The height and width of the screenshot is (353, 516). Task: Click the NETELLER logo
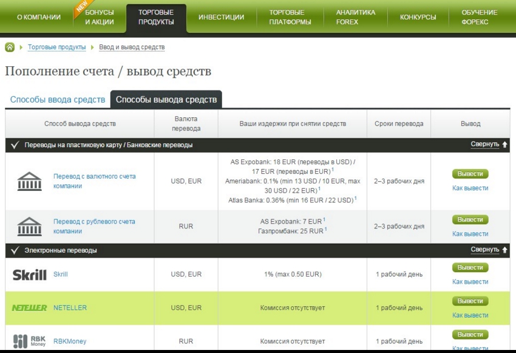tap(29, 308)
